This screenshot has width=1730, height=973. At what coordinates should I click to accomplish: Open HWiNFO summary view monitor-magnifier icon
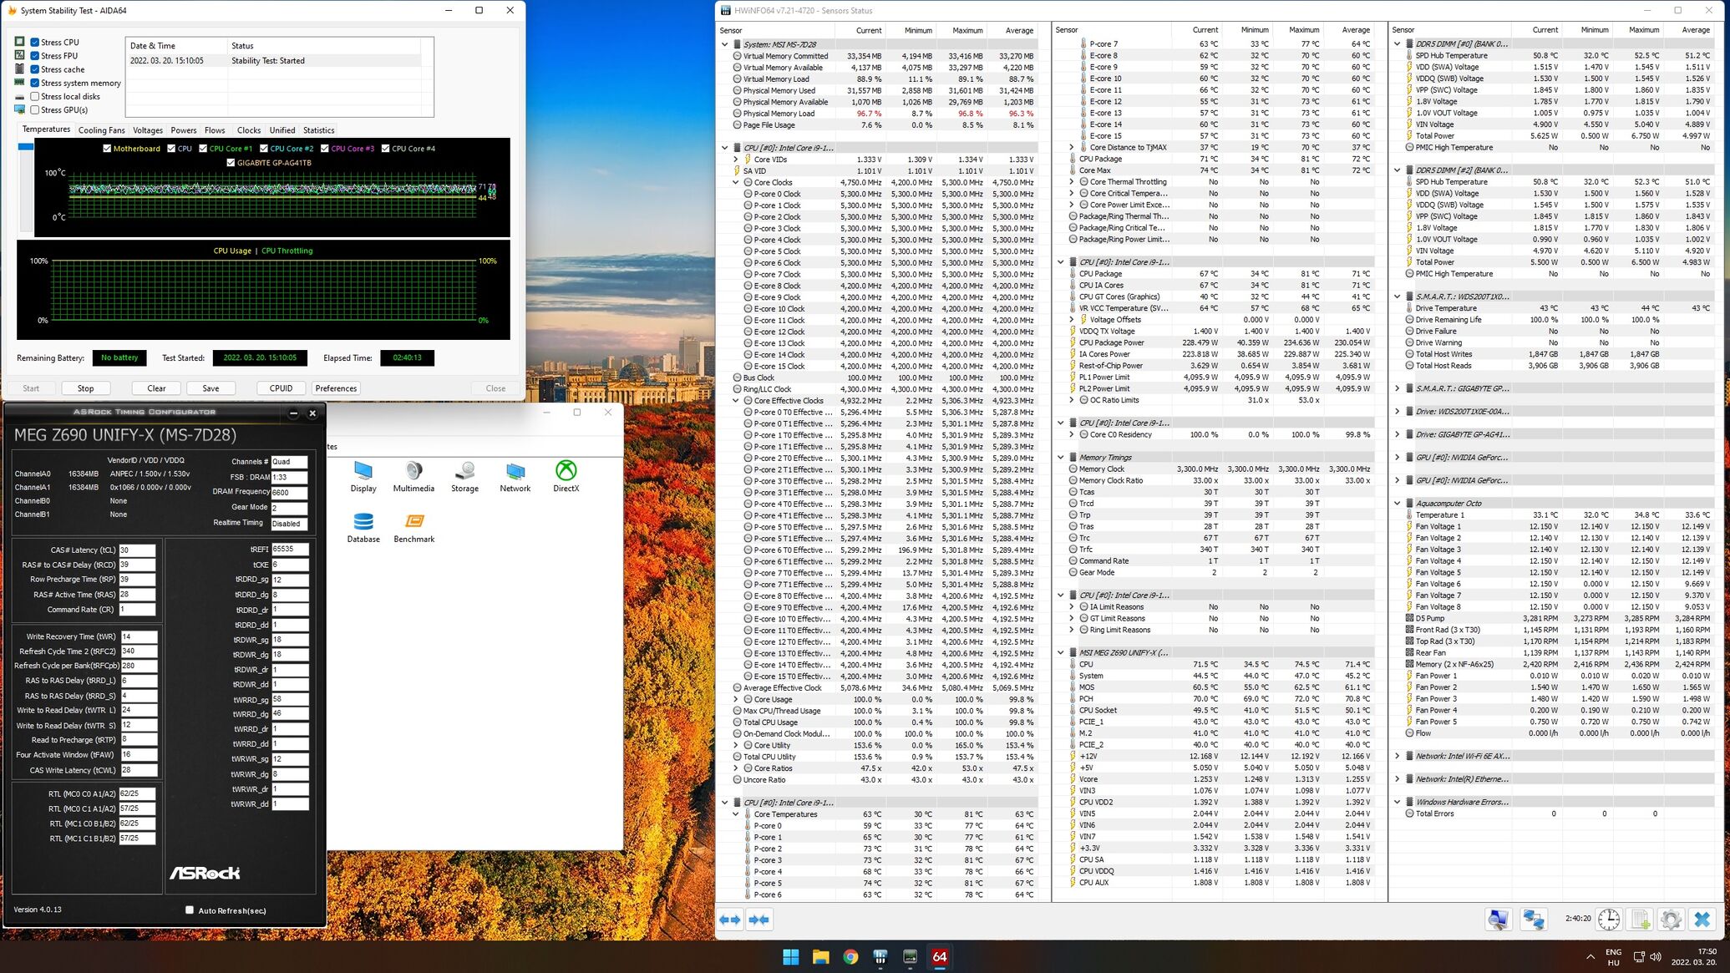coord(1499,920)
